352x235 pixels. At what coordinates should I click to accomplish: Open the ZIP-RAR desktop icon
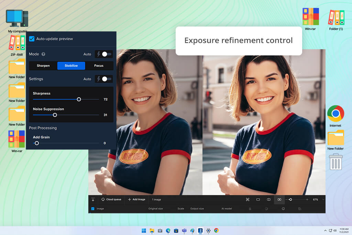[17, 45]
